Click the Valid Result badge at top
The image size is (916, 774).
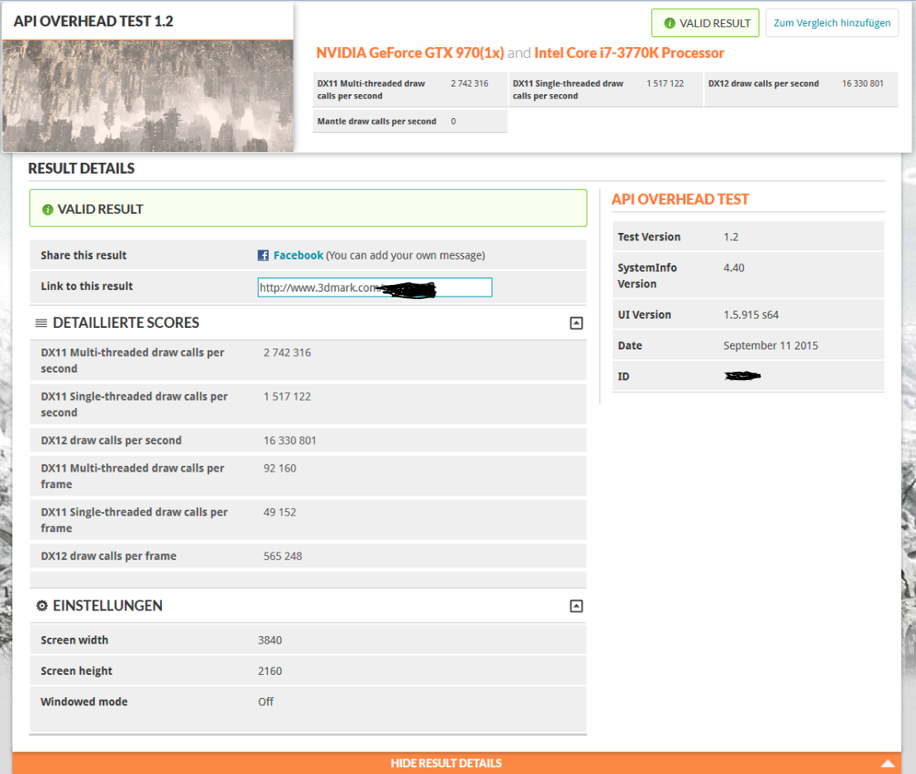705,23
